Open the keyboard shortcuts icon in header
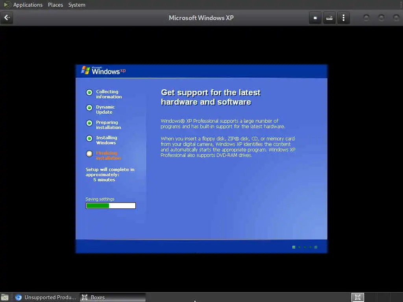 pyautogui.click(x=329, y=18)
